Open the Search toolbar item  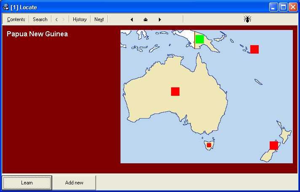click(40, 19)
